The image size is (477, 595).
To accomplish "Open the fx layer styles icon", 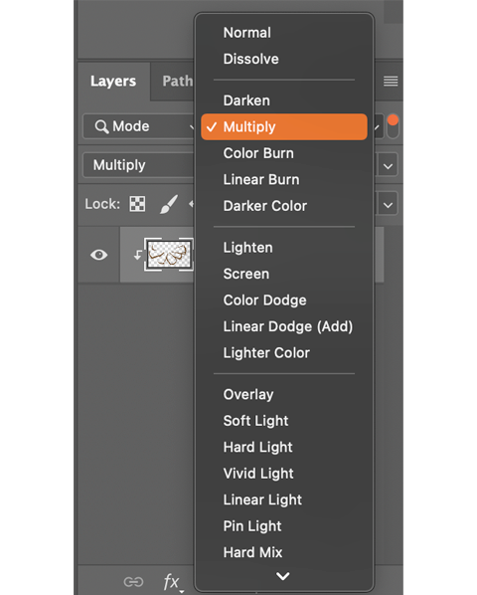I will [x=171, y=581].
